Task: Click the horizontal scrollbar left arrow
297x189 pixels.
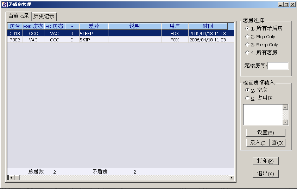Action: click(11, 178)
